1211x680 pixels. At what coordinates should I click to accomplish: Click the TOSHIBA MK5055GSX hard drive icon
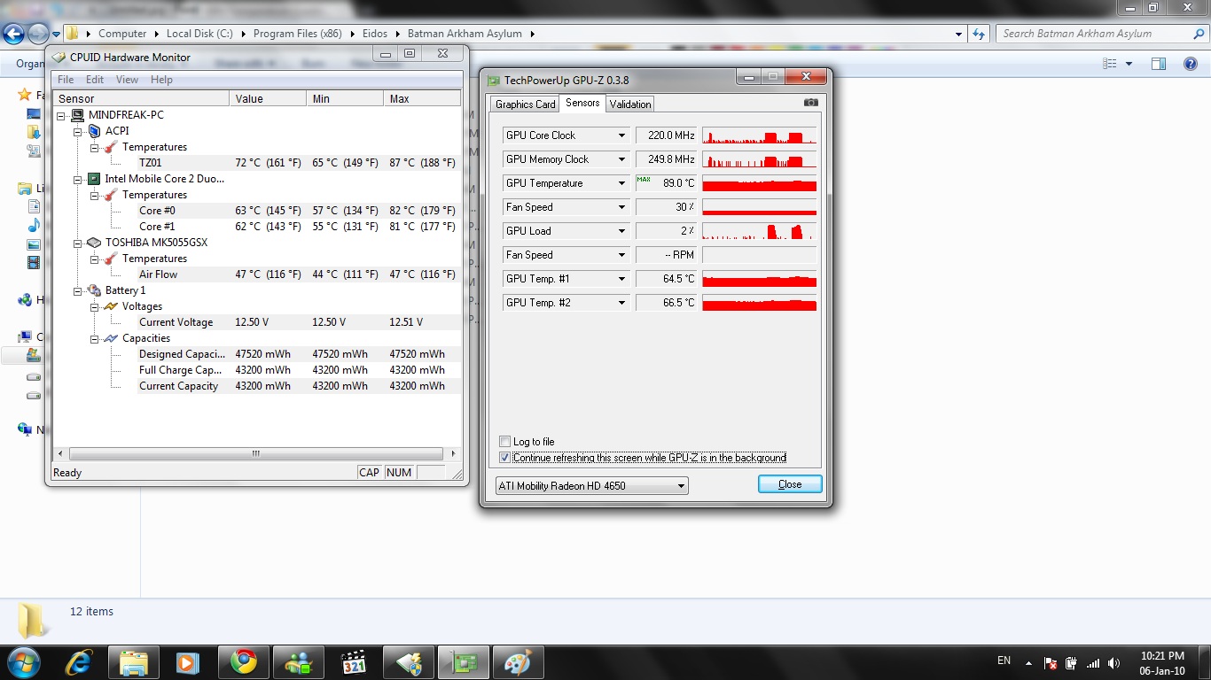point(94,243)
